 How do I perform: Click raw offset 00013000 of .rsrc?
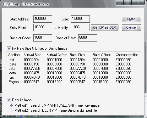[x=100, y=77]
